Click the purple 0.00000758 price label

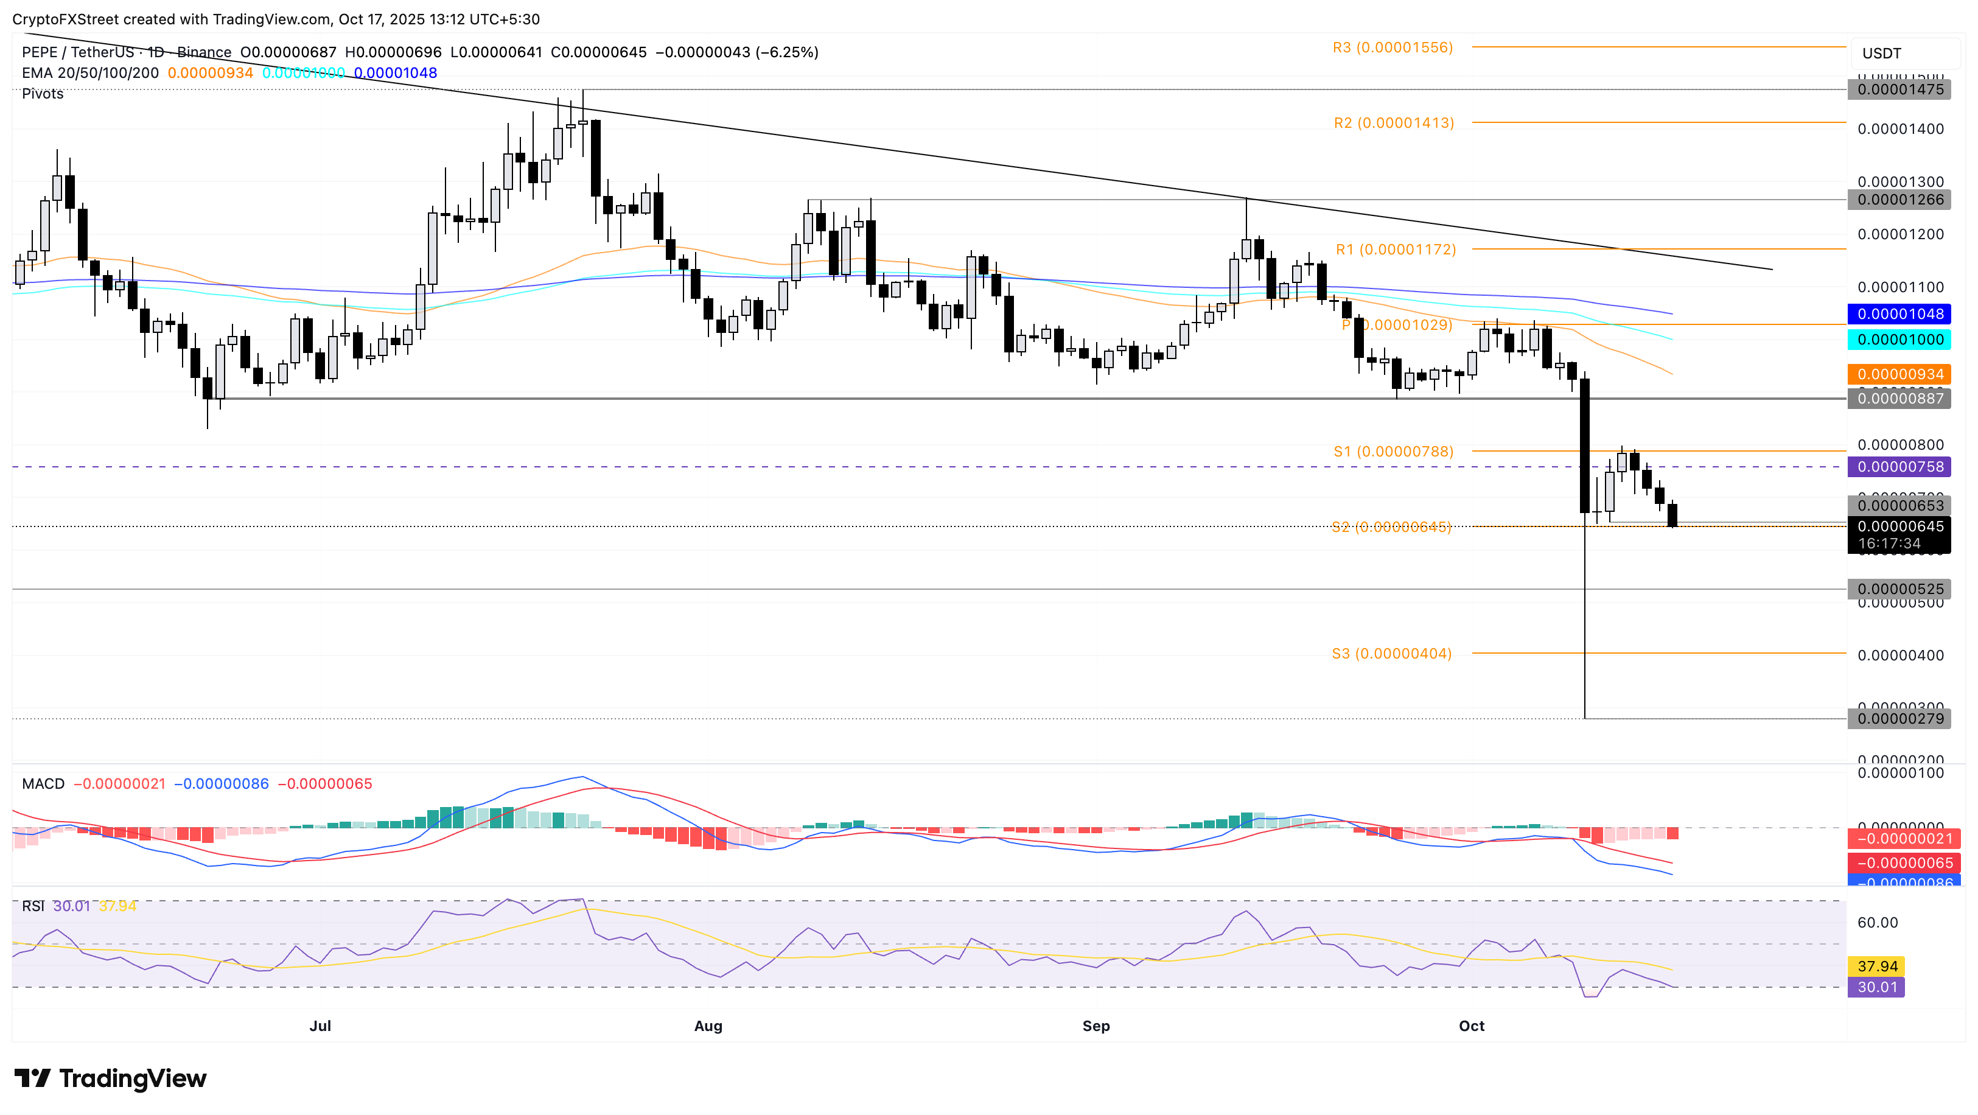(1899, 467)
